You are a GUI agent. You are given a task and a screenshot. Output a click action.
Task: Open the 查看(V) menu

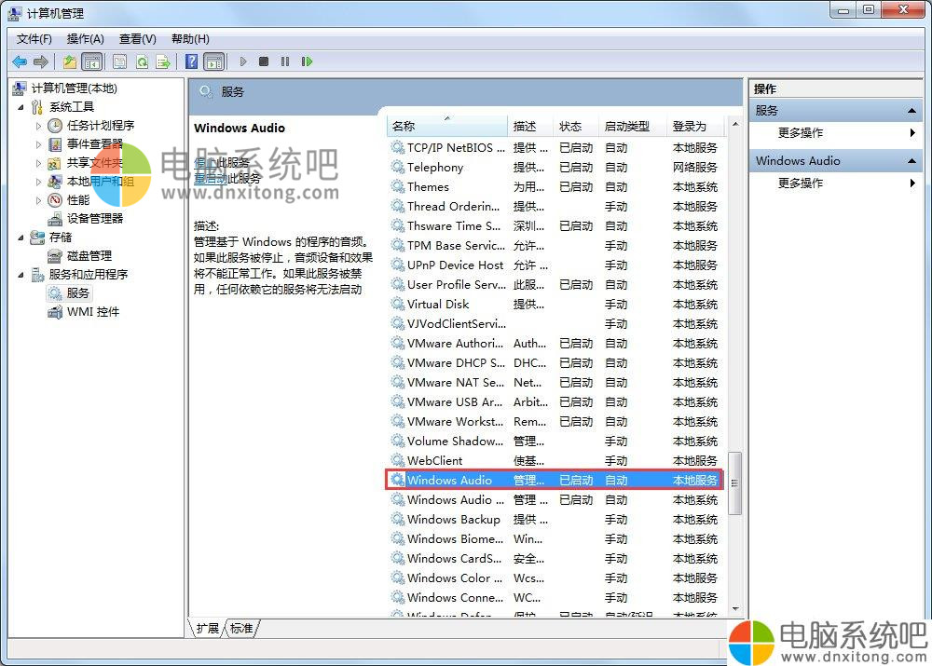click(x=137, y=38)
